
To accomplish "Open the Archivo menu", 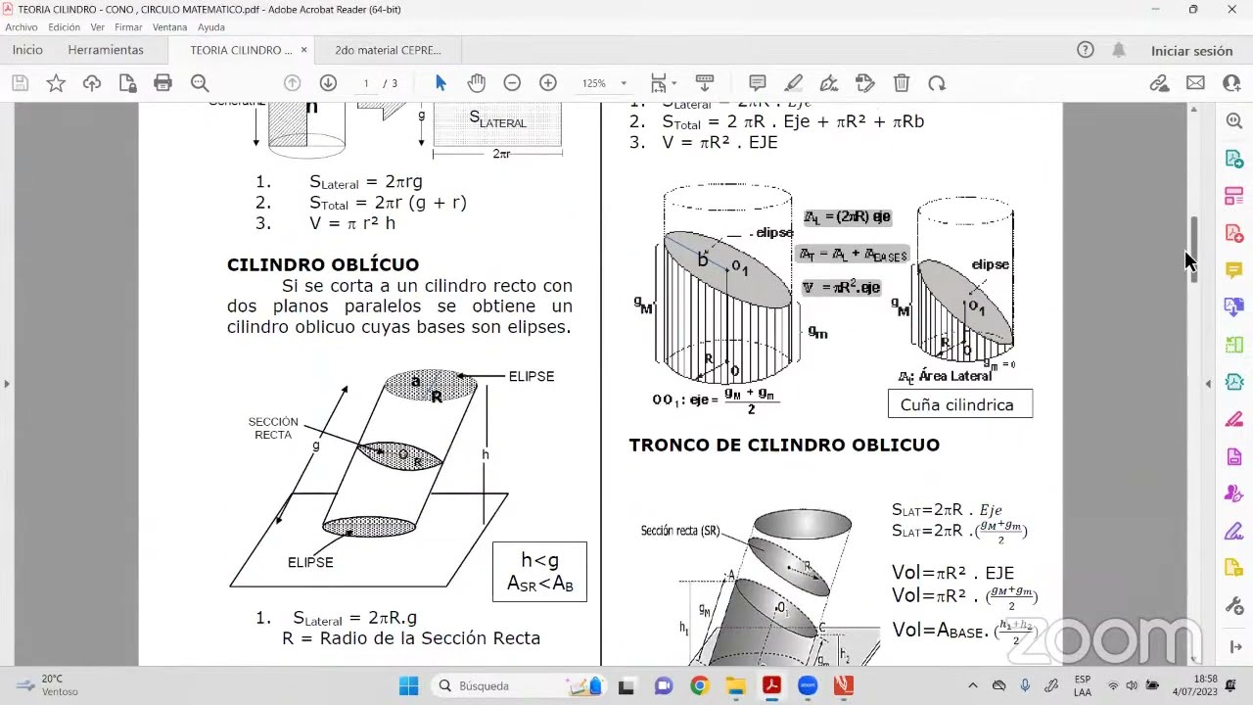I will (x=22, y=27).
